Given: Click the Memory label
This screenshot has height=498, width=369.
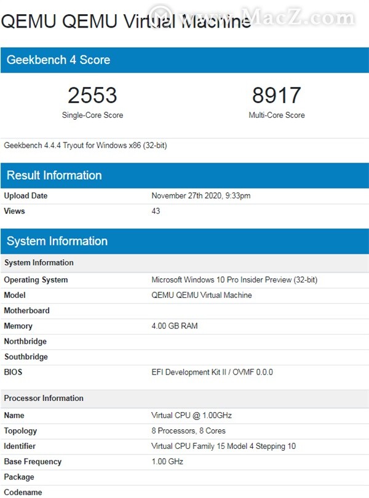Looking at the screenshot, I should point(18,326).
